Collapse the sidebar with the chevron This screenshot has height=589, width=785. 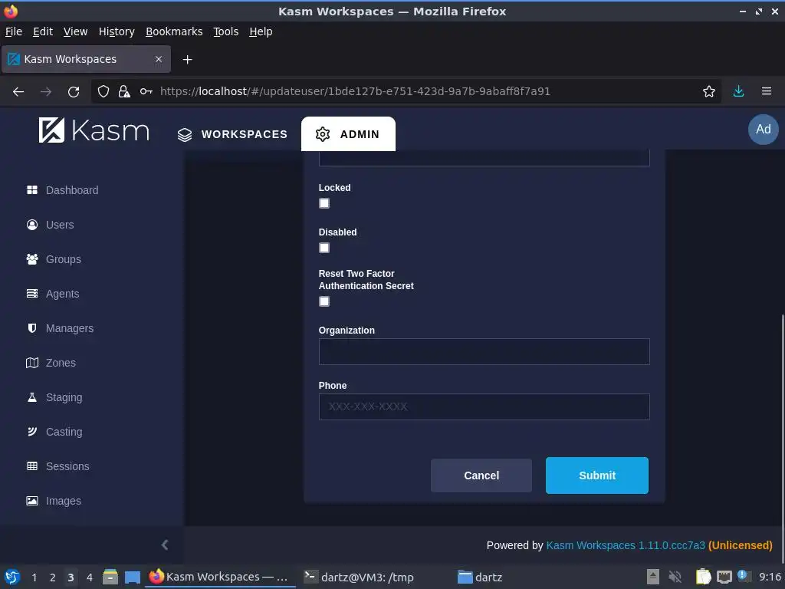coord(165,545)
